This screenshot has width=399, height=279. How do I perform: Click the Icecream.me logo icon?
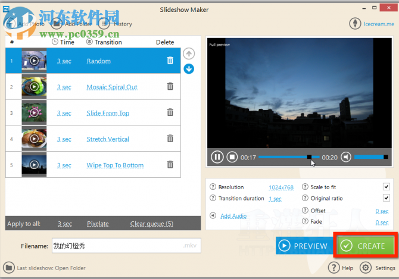[355, 24]
